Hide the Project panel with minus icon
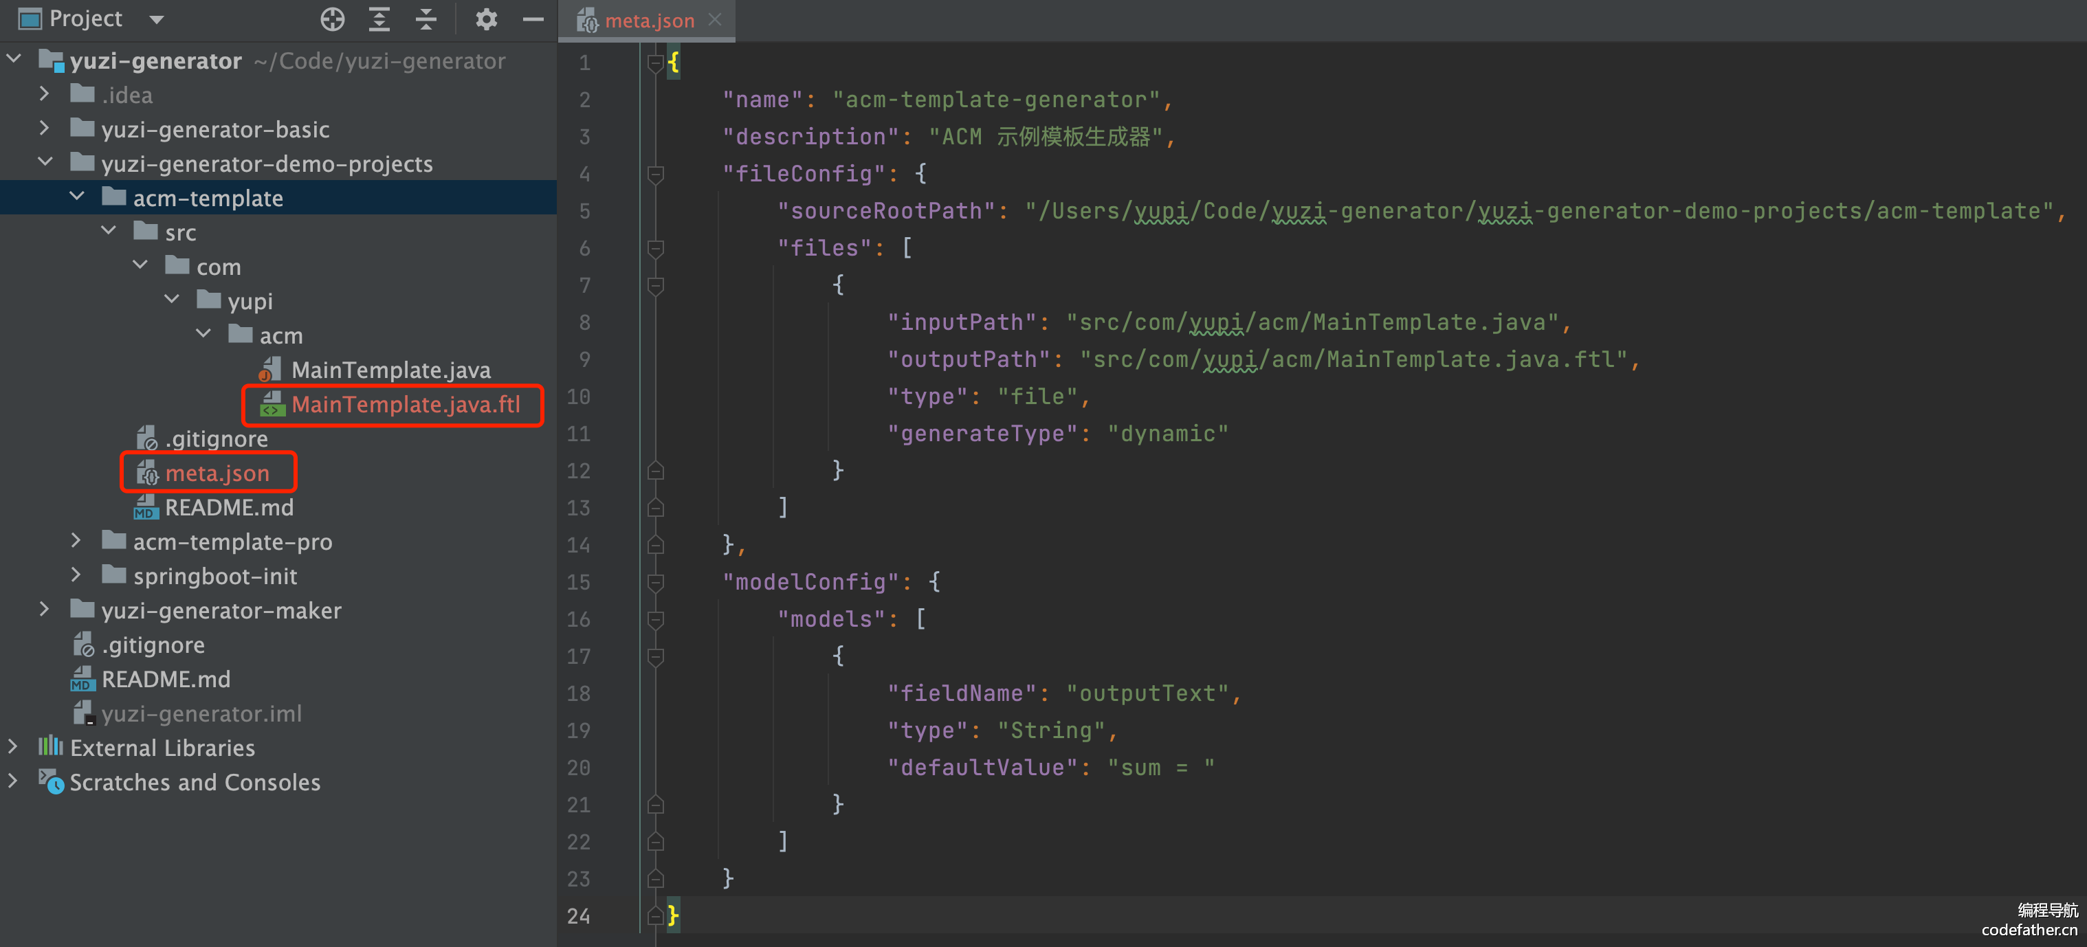 tap(532, 19)
